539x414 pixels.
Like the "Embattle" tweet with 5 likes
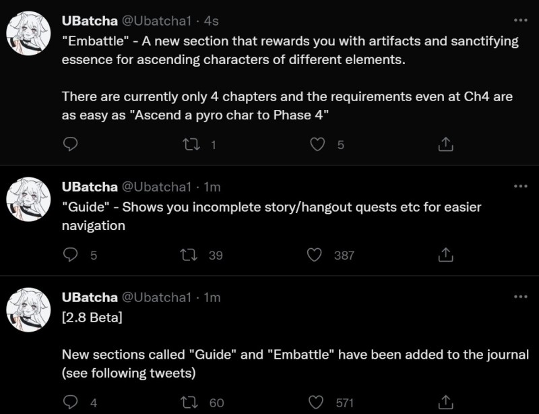[317, 144]
